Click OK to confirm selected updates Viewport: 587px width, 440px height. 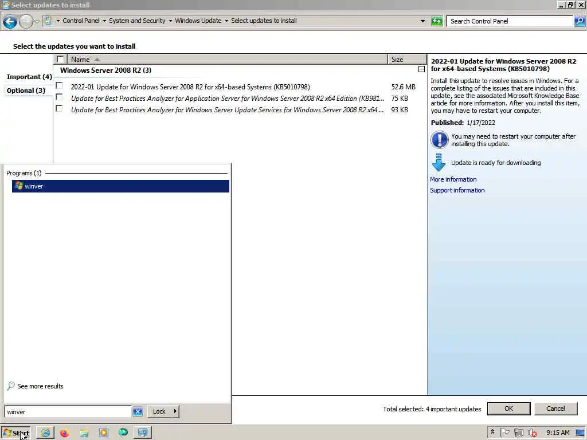[x=508, y=408]
